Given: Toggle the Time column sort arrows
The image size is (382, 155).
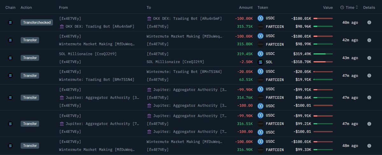Looking at the screenshot, I should (357, 7).
